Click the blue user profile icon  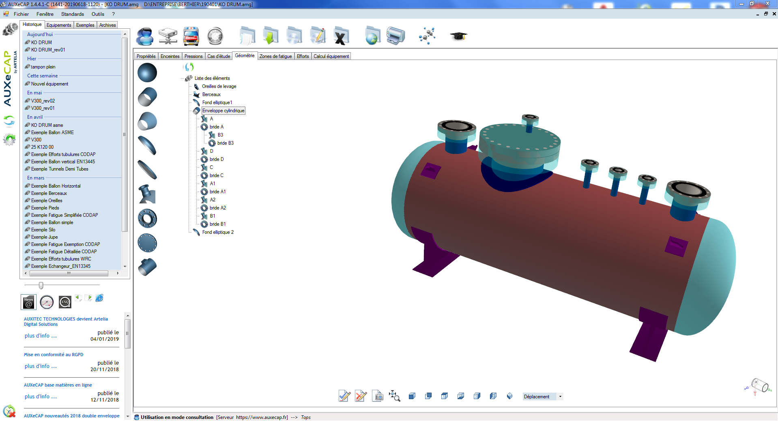click(x=145, y=36)
